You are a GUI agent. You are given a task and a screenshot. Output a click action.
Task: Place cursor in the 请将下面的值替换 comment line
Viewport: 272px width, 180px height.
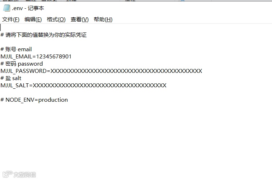click(44, 35)
